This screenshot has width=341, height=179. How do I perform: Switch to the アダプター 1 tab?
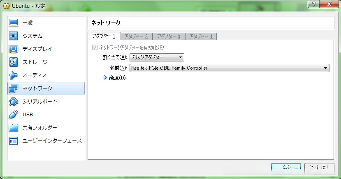pos(104,36)
